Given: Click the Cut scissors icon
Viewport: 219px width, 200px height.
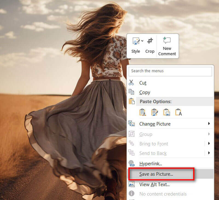Looking at the screenshot, I should [x=132, y=83].
